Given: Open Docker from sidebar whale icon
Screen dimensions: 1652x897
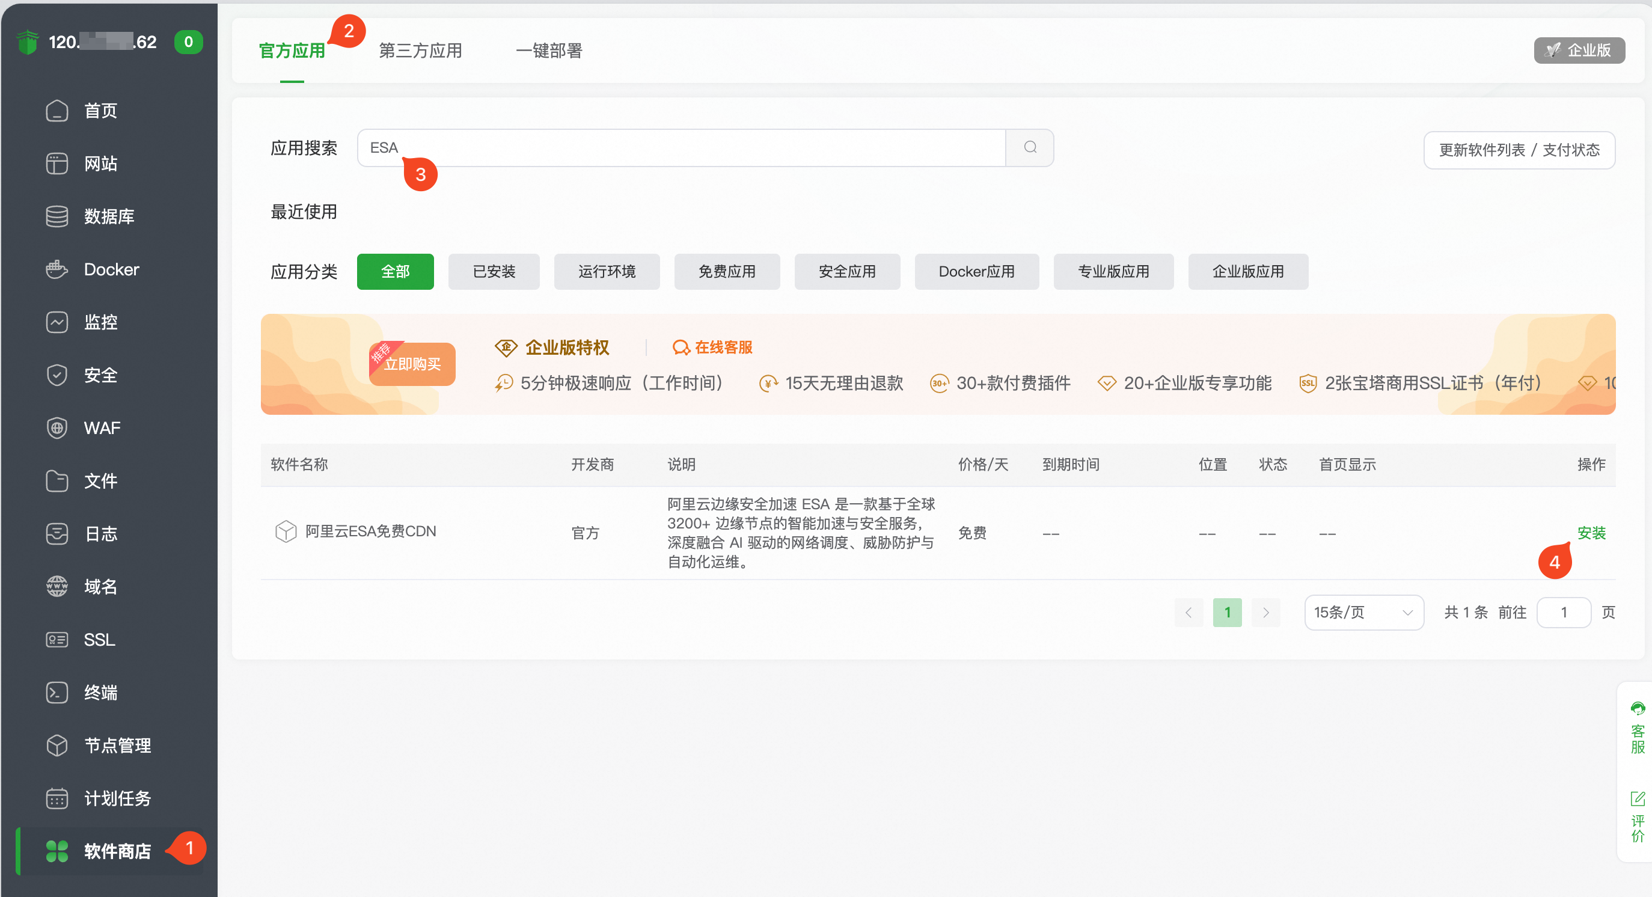Looking at the screenshot, I should [57, 269].
